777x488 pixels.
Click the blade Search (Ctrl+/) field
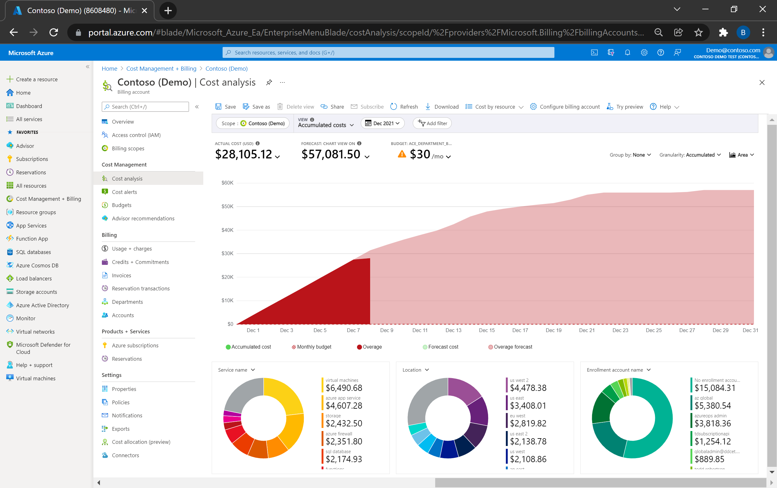(145, 107)
